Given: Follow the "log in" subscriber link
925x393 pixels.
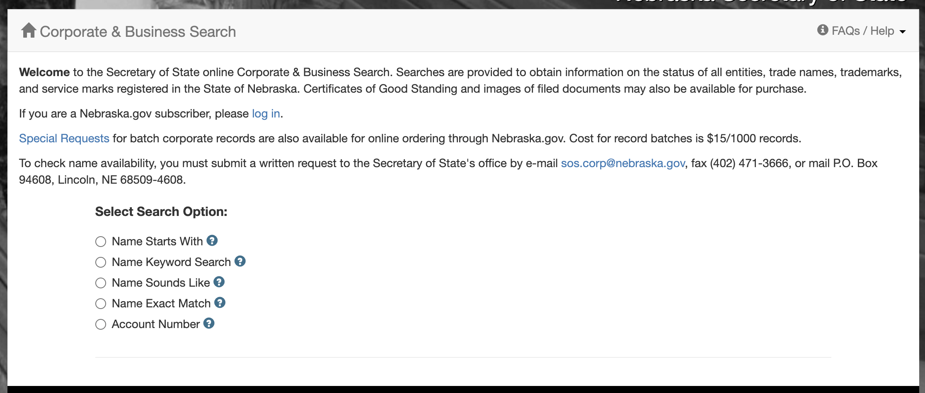Looking at the screenshot, I should click(x=266, y=114).
